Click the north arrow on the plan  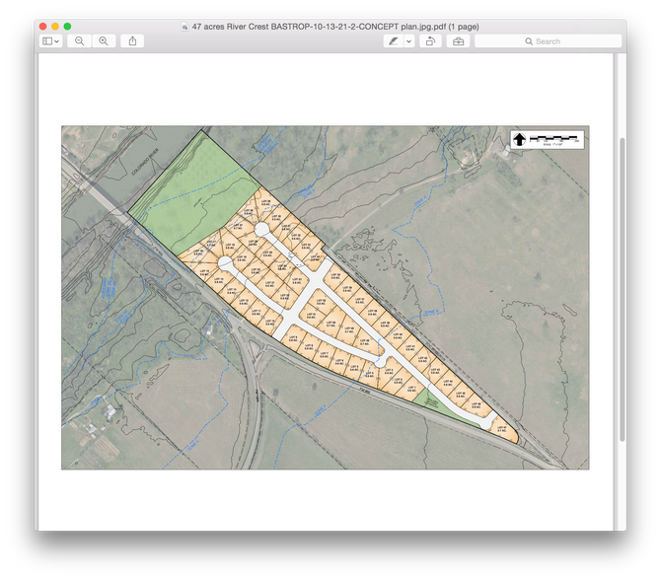[x=520, y=140]
